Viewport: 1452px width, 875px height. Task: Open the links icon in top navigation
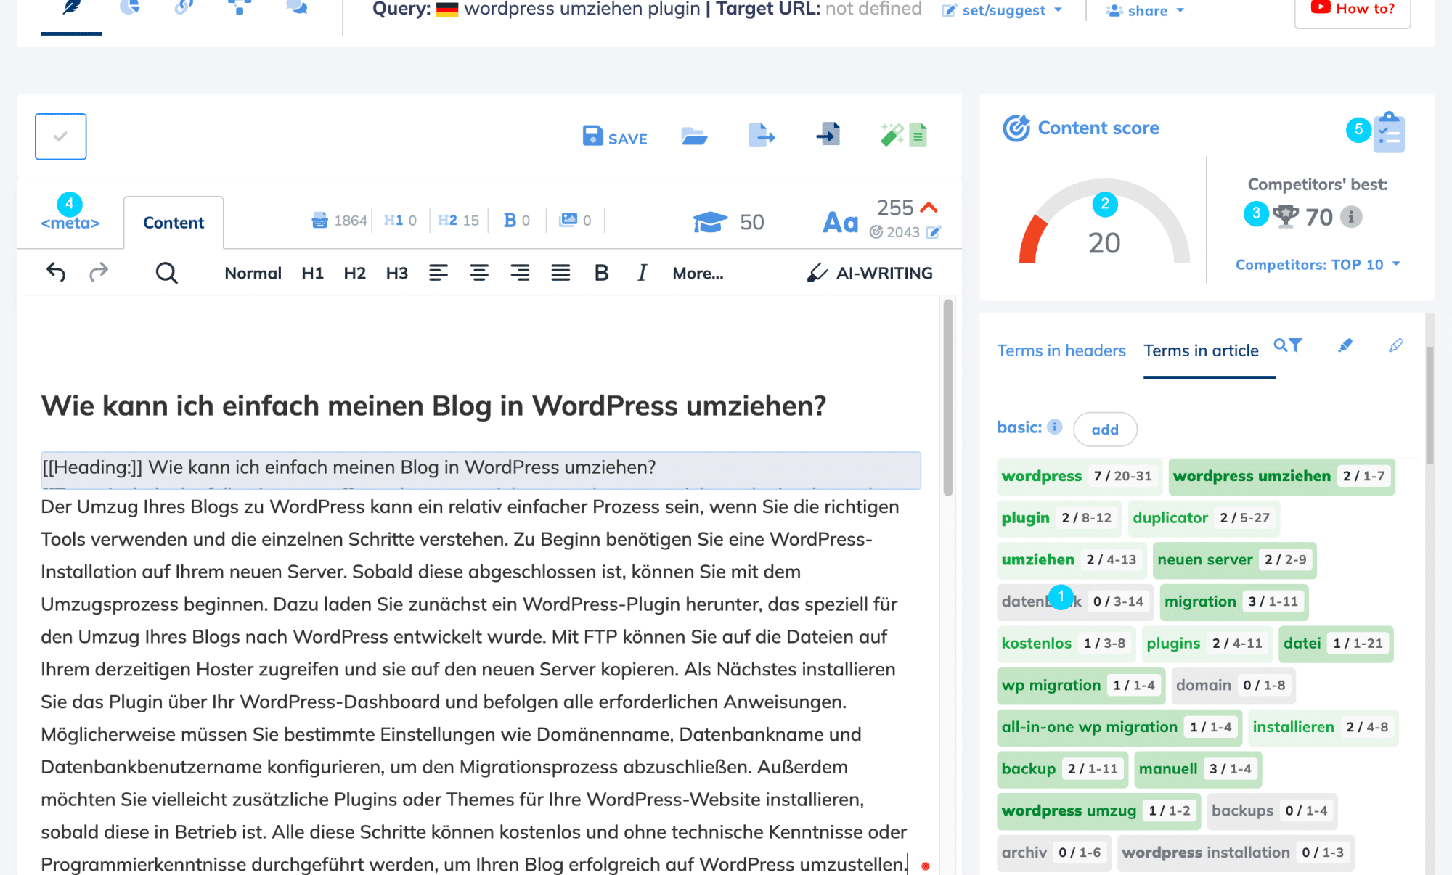coord(184,7)
